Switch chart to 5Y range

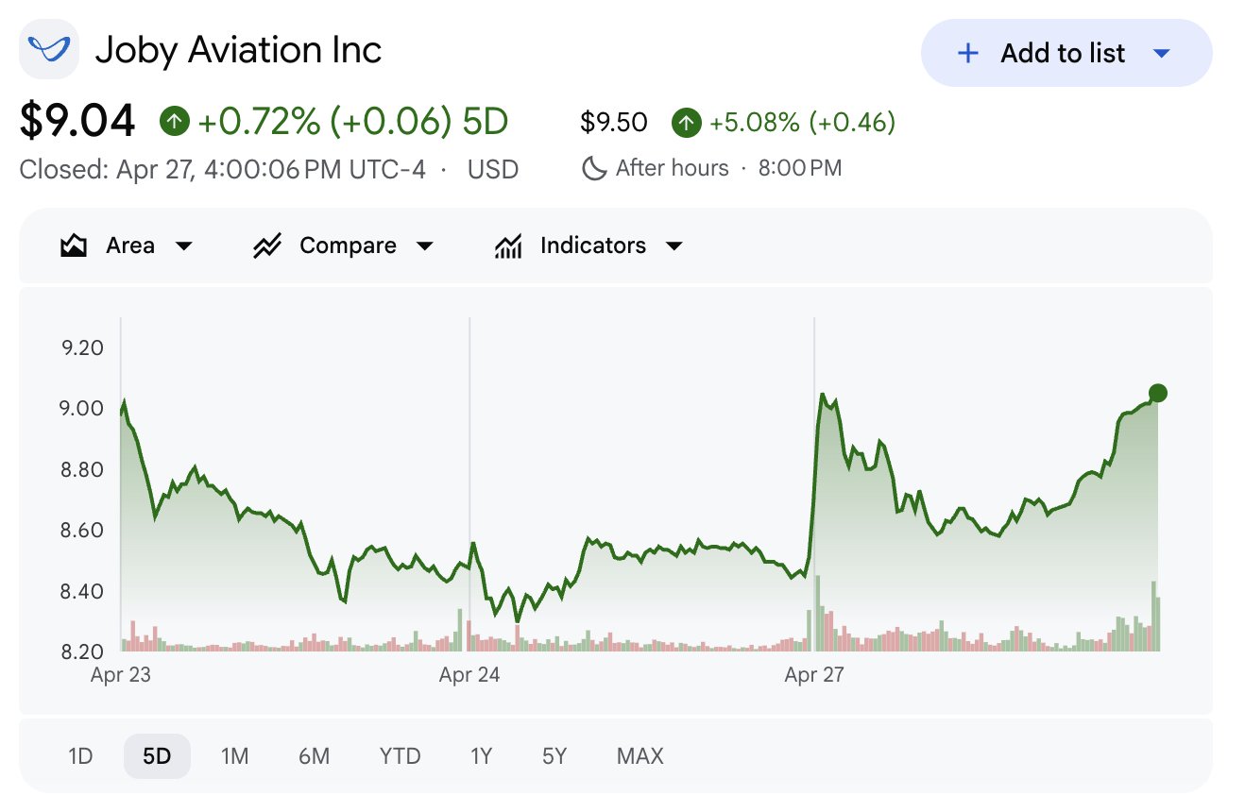[x=554, y=756]
